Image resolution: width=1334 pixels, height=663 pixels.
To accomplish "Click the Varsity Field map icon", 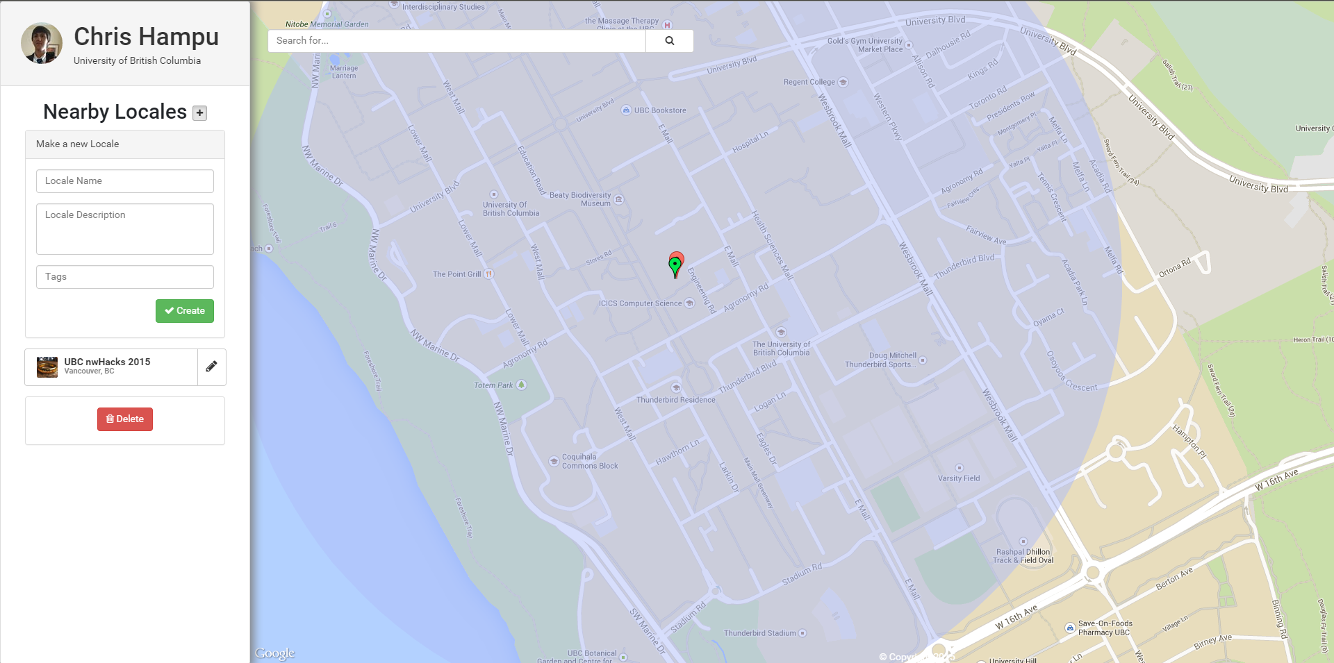I will (960, 468).
